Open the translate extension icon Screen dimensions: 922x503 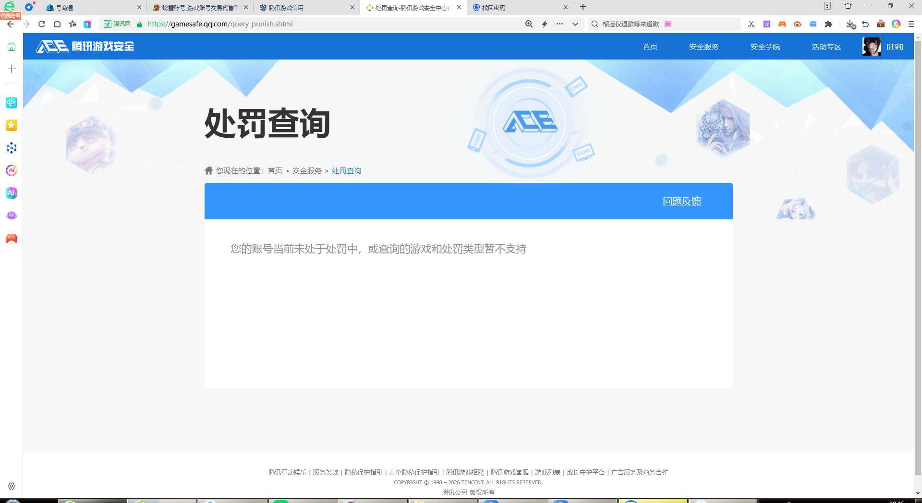pos(767,24)
